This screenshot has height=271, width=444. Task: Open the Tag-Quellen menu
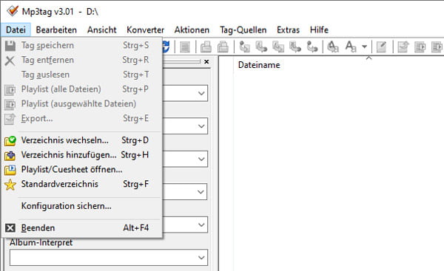(x=243, y=30)
